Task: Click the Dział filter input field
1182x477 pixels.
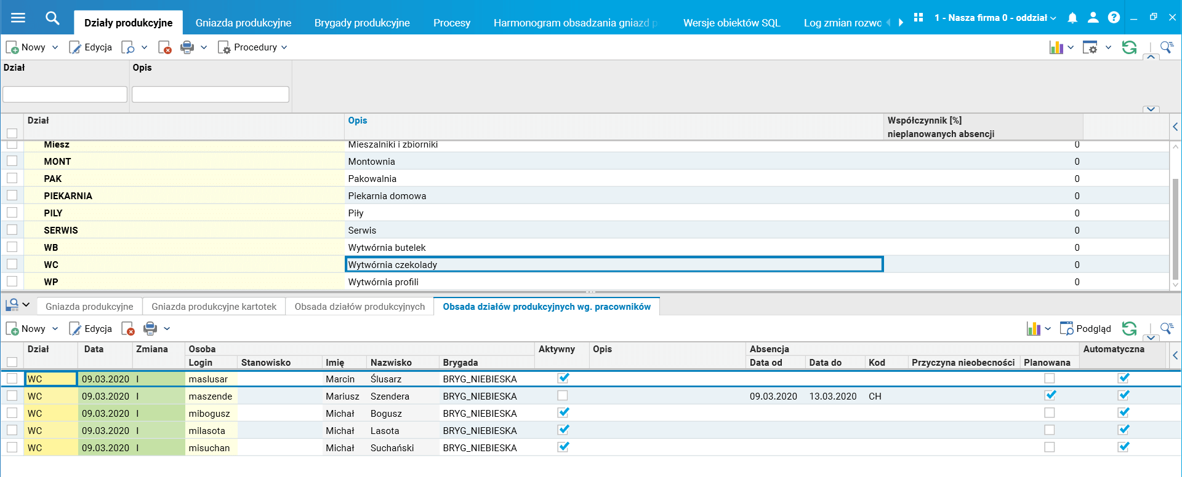Action: click(65, 94)
